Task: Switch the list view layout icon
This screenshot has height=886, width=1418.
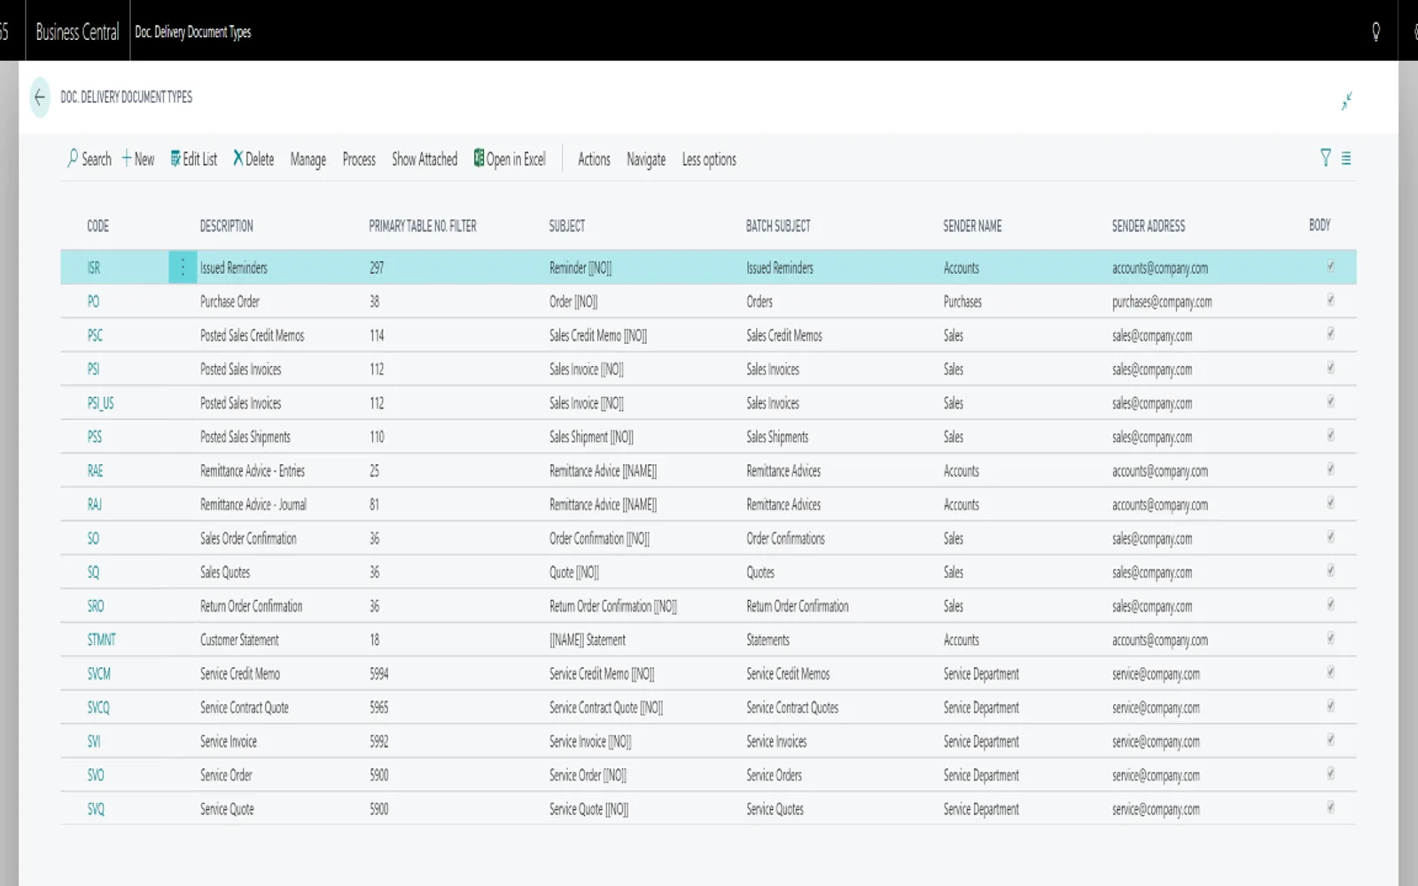Action: coord(1346,159)
